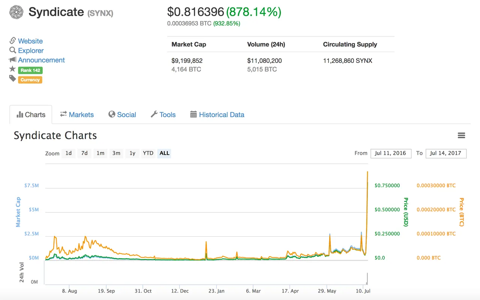Image resolution: width=480 pixels, height=300 pixels.
Task: Click the Market Cap table header
Action: click(x=189, y=44)
